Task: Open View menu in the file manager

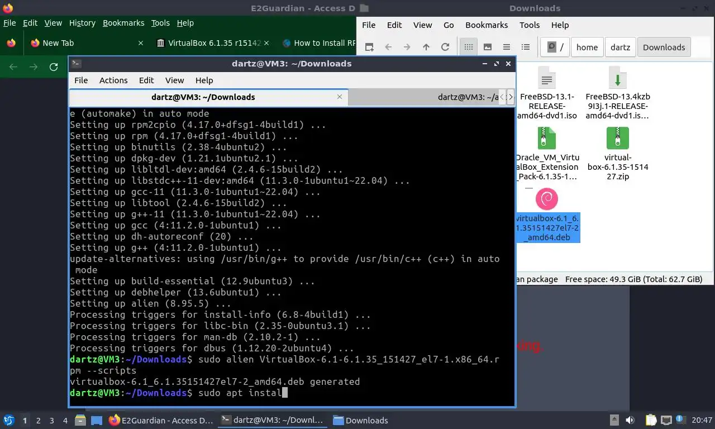Action: tap(423, 25)
